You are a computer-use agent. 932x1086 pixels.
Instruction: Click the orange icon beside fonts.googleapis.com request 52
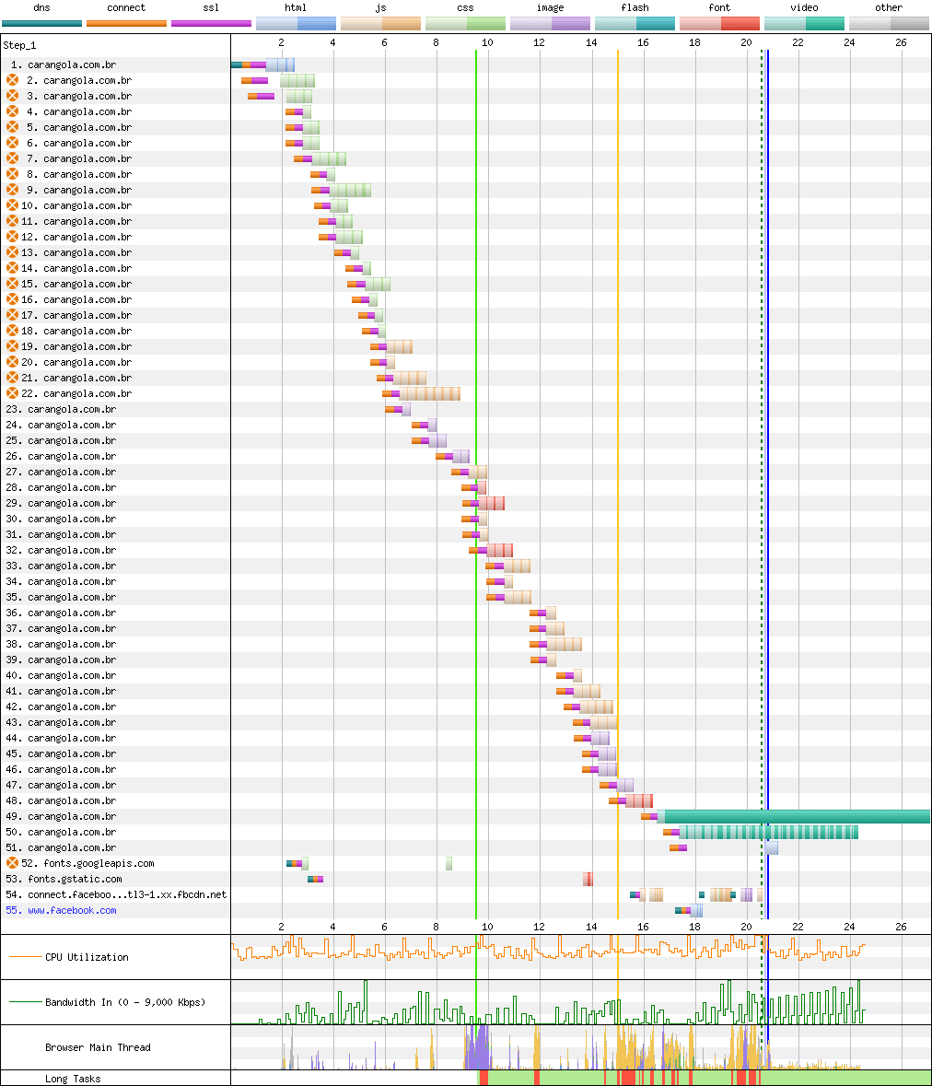(x=13, y=863)
